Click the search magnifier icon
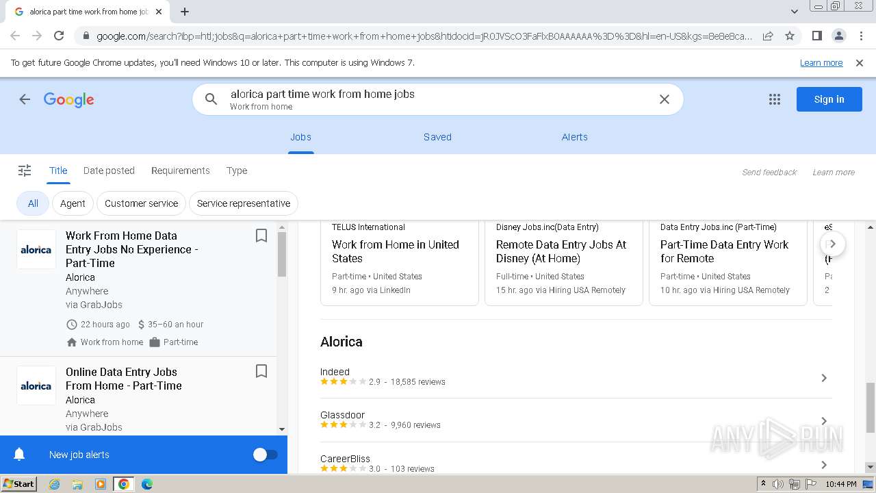Screen dimensions: 876x493 [211, 99]
